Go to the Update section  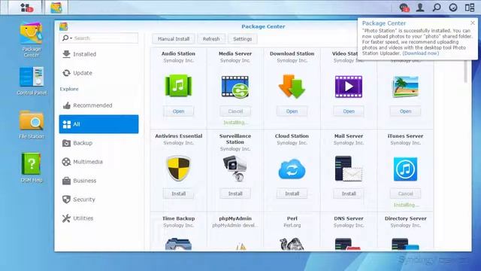coord(98,73)
